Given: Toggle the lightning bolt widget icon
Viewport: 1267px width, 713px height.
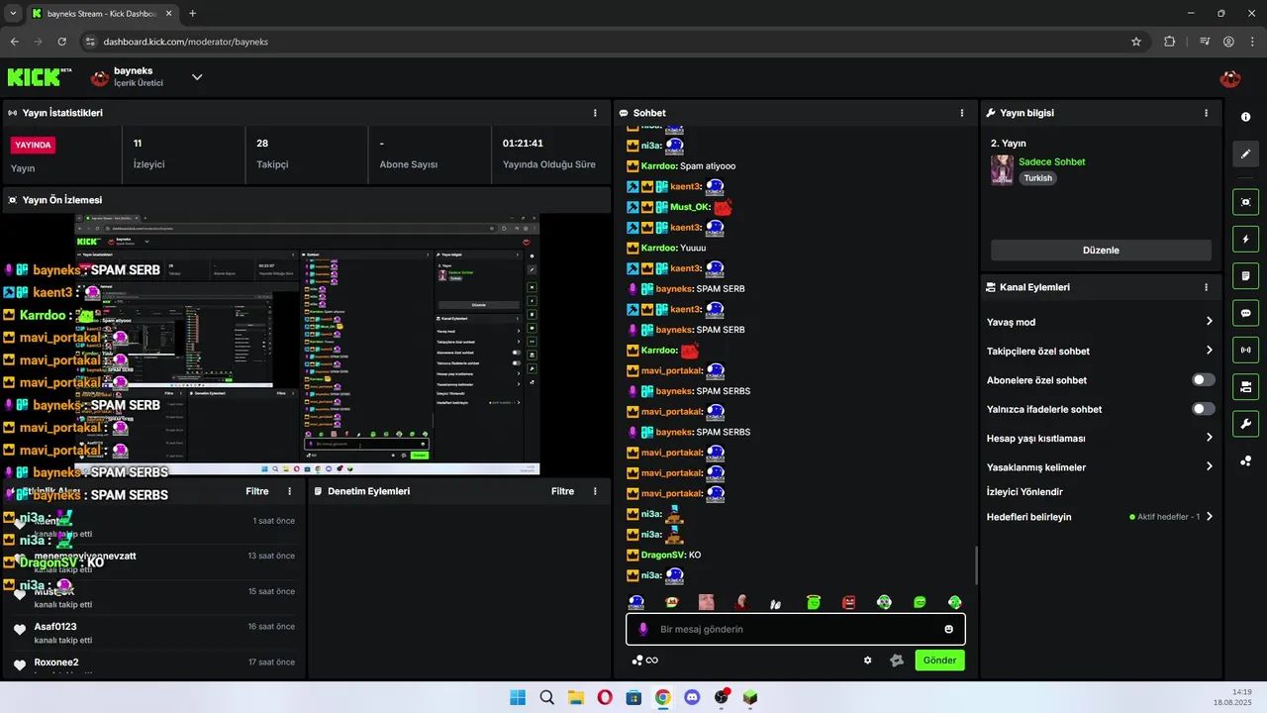Looking at the screenshot, I should click(1245, 239).
